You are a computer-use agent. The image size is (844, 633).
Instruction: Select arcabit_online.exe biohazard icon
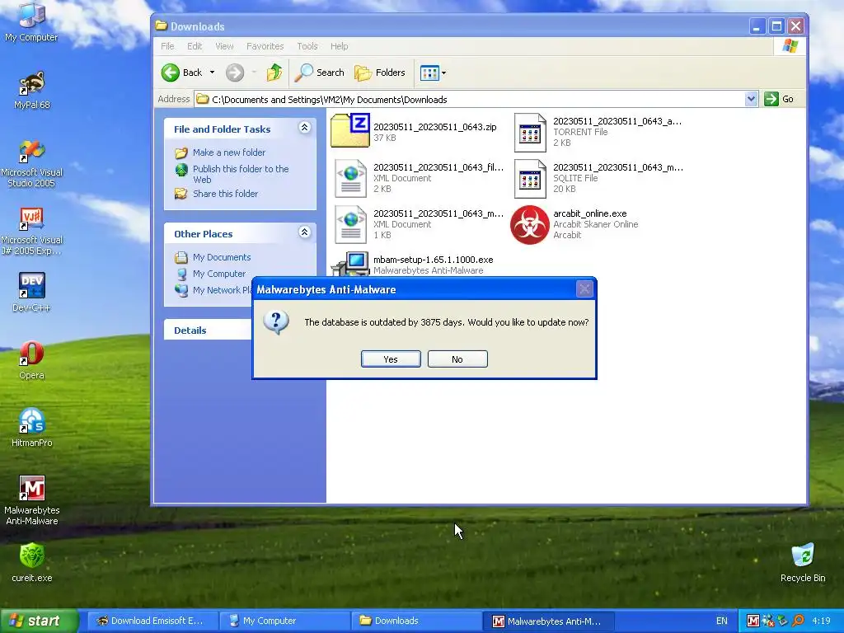click(530, 224)
